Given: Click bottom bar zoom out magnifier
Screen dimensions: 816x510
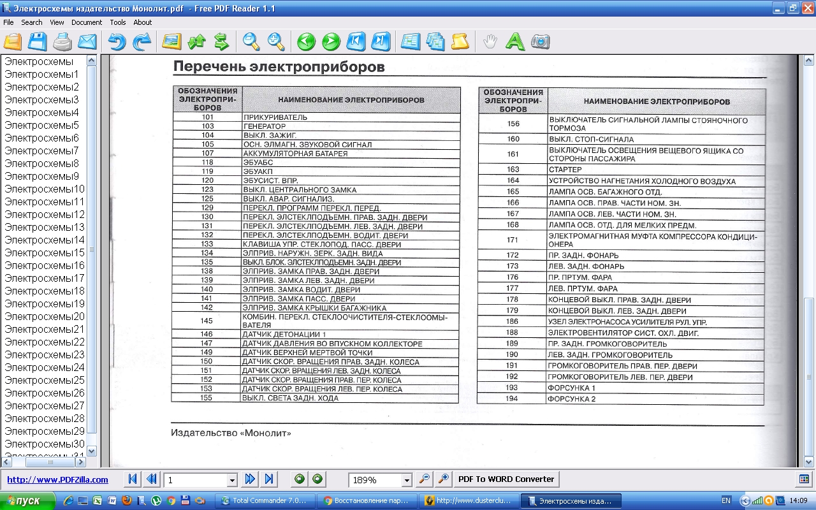Looking at the screenshot, I should pos(425,479).
